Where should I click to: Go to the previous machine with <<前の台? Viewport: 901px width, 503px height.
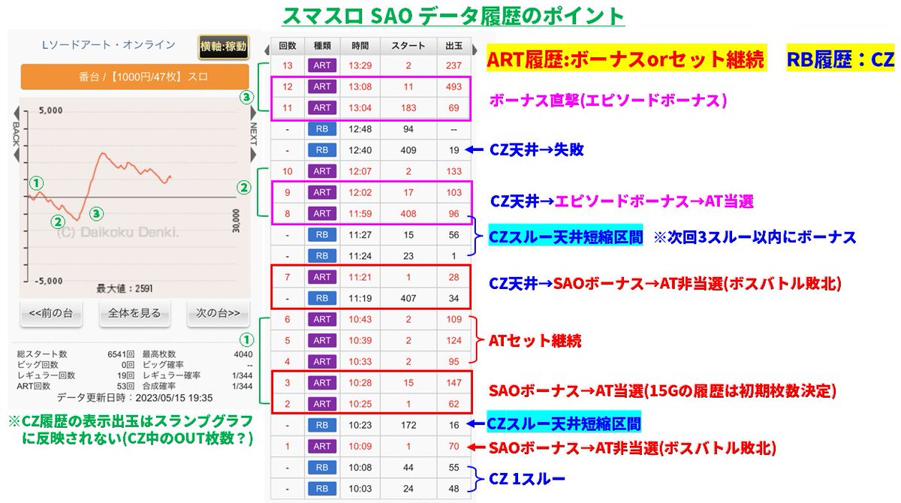51,313
